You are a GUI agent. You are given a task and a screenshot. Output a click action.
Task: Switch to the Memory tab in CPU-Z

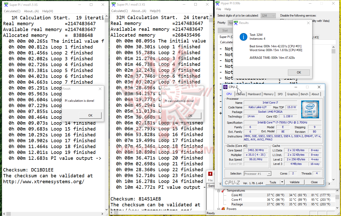coord(269,94)
